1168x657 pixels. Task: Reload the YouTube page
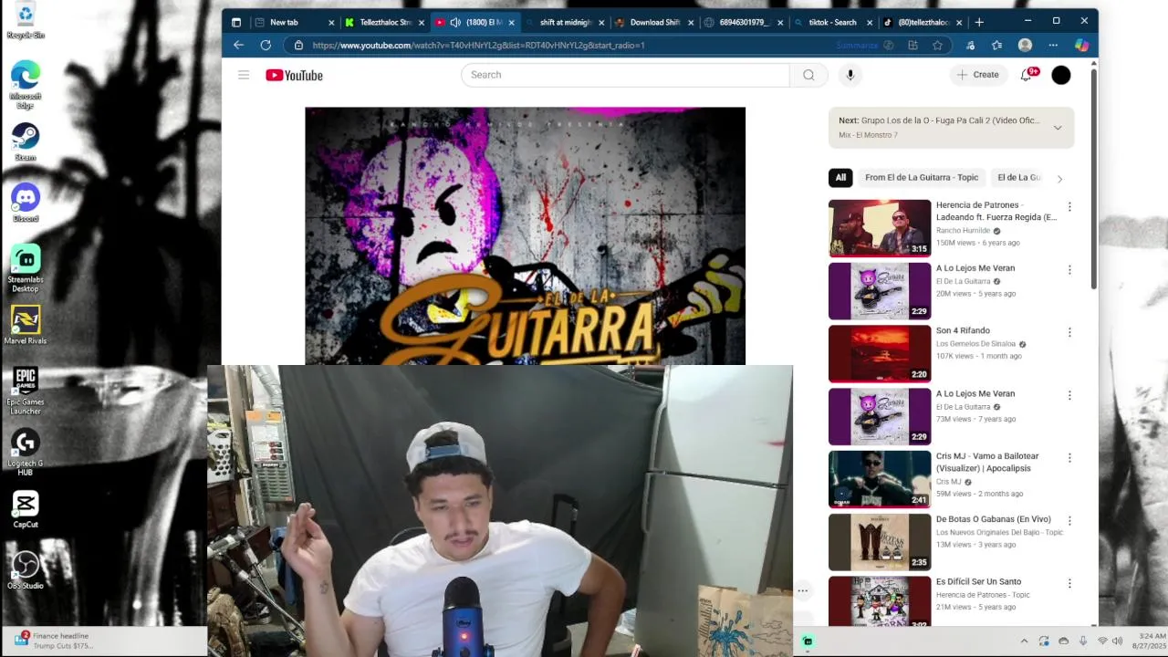(266, 45)
